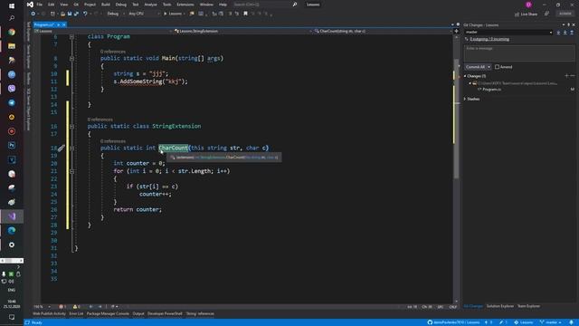Open the Lessons.StringExtension type dropdown
The height and width of the screenshot is (326, 579).
tap(242, 31)
